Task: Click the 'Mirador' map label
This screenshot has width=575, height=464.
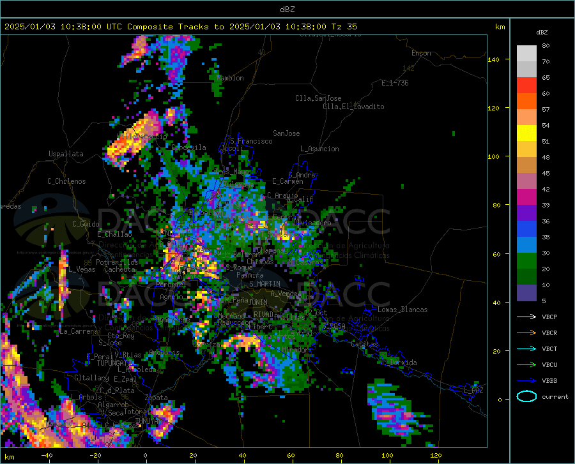Action: pyautogui.click(x=295, y=350)
